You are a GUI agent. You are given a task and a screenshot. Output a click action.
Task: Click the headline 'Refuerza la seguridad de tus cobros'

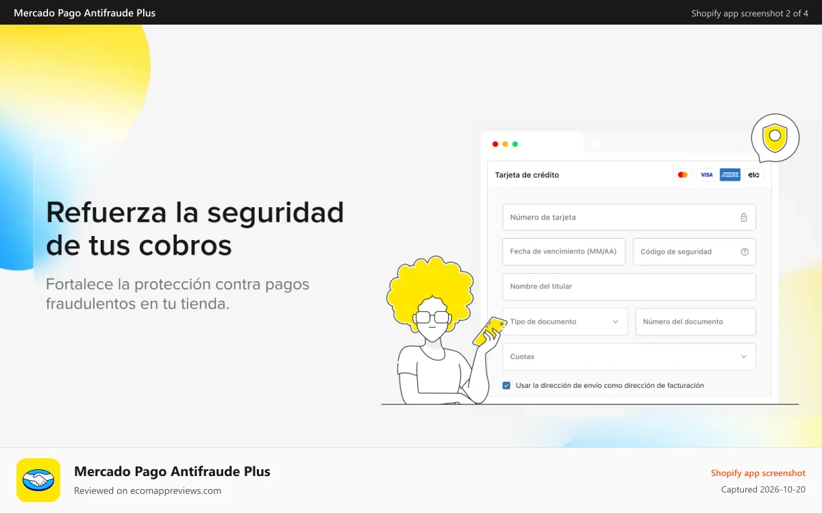click(x=195, y=228)
